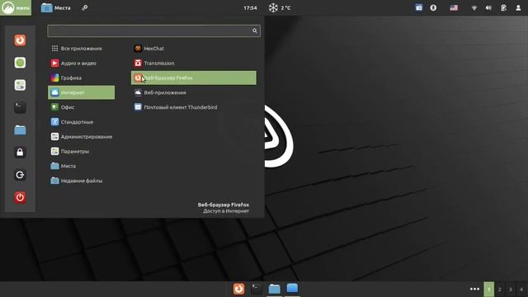
Task: Launch Terminal from the menu favorites sidebar
Action: pyautogui.click(x=20, y=107)
